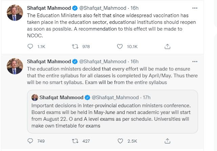217x151 pixels.
Task: Open the 16h timestamp of first tweet
Action: [135, 8]
